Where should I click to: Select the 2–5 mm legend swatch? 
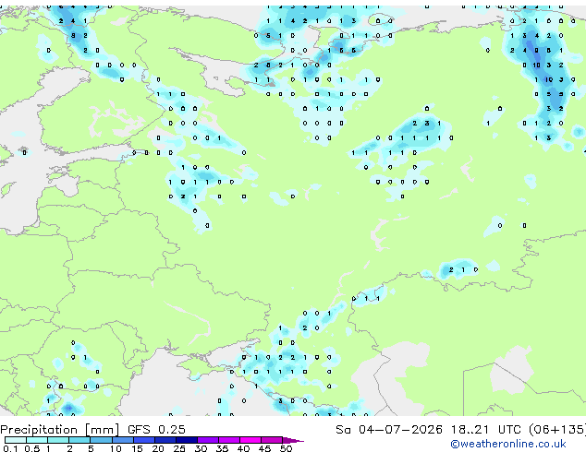coord(79,440)
